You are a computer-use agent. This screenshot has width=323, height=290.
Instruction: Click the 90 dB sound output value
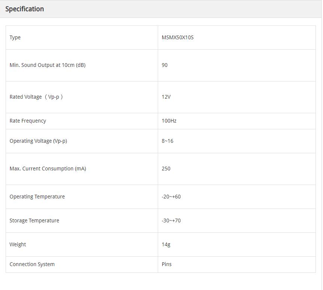165,65
